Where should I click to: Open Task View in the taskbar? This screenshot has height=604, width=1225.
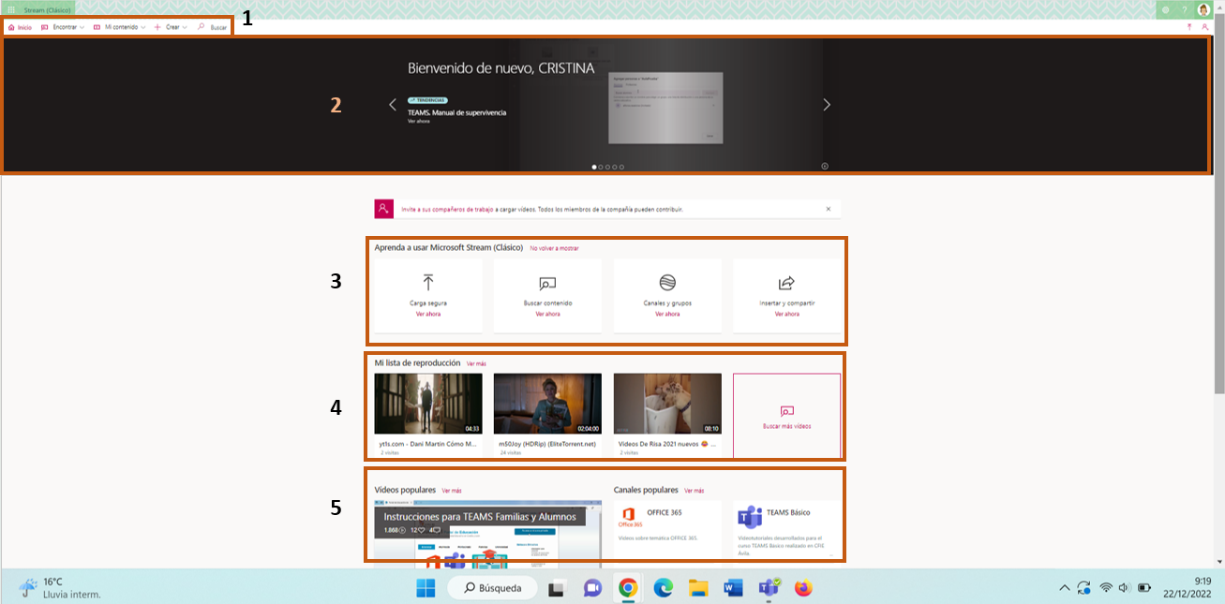click(557, 588)
